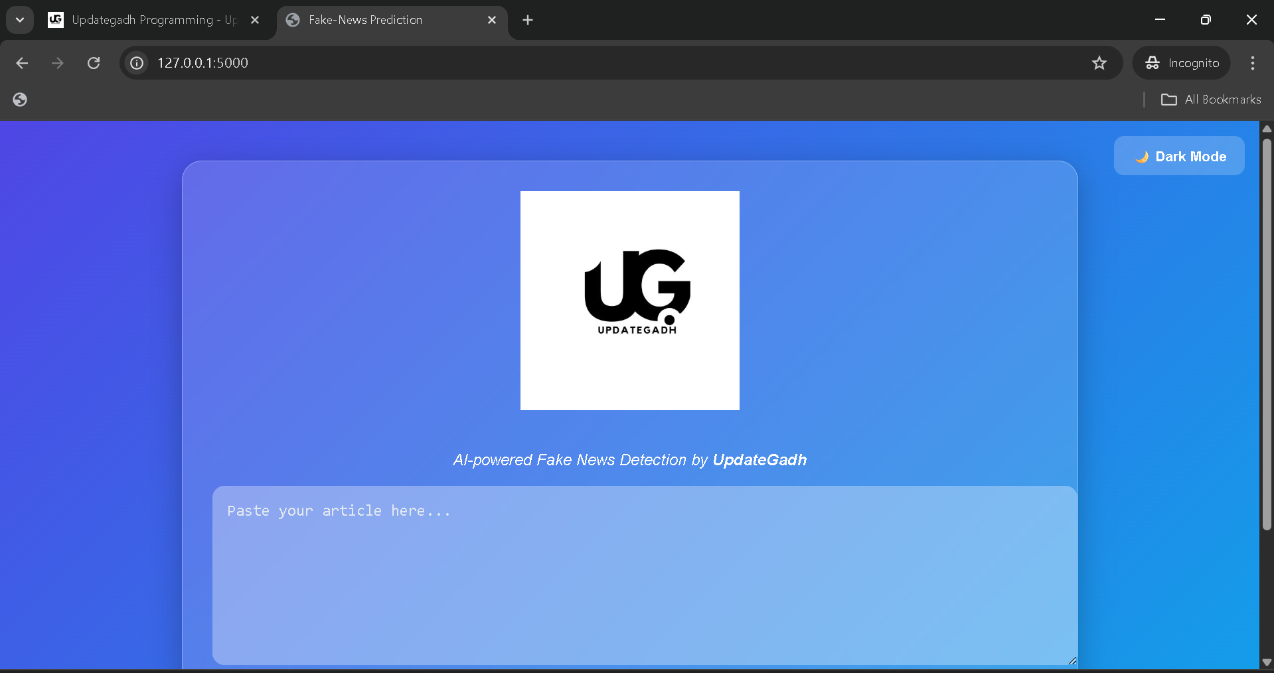The width and height of the screenshot is (1274, 673).
Task: Open the Incognito profile indicator
Action: click(1182, 63)
